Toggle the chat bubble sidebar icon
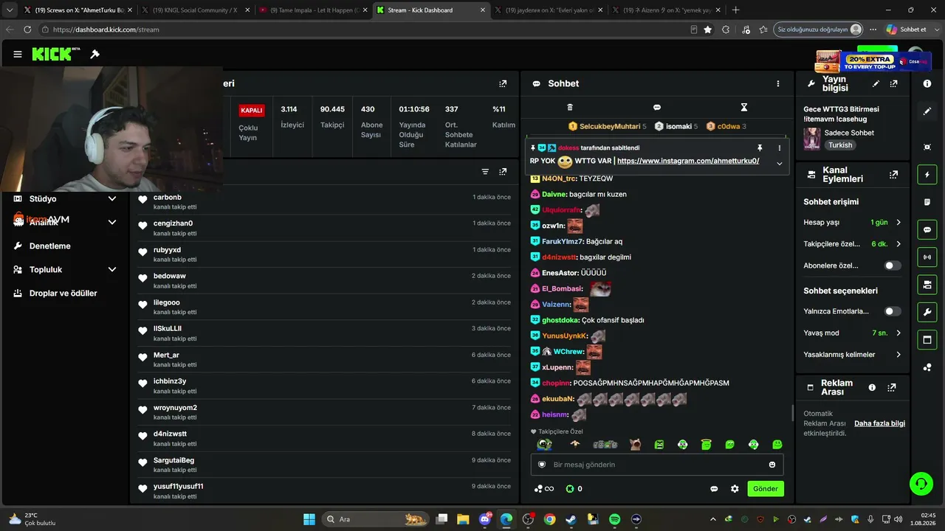 click(927, 229)
